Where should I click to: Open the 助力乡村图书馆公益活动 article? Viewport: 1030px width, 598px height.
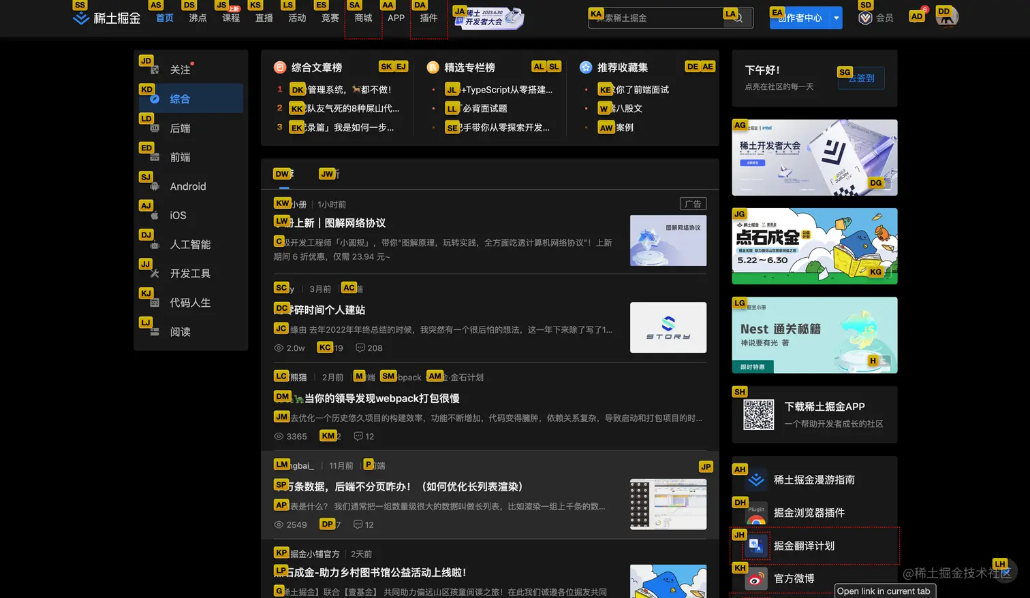370,572
